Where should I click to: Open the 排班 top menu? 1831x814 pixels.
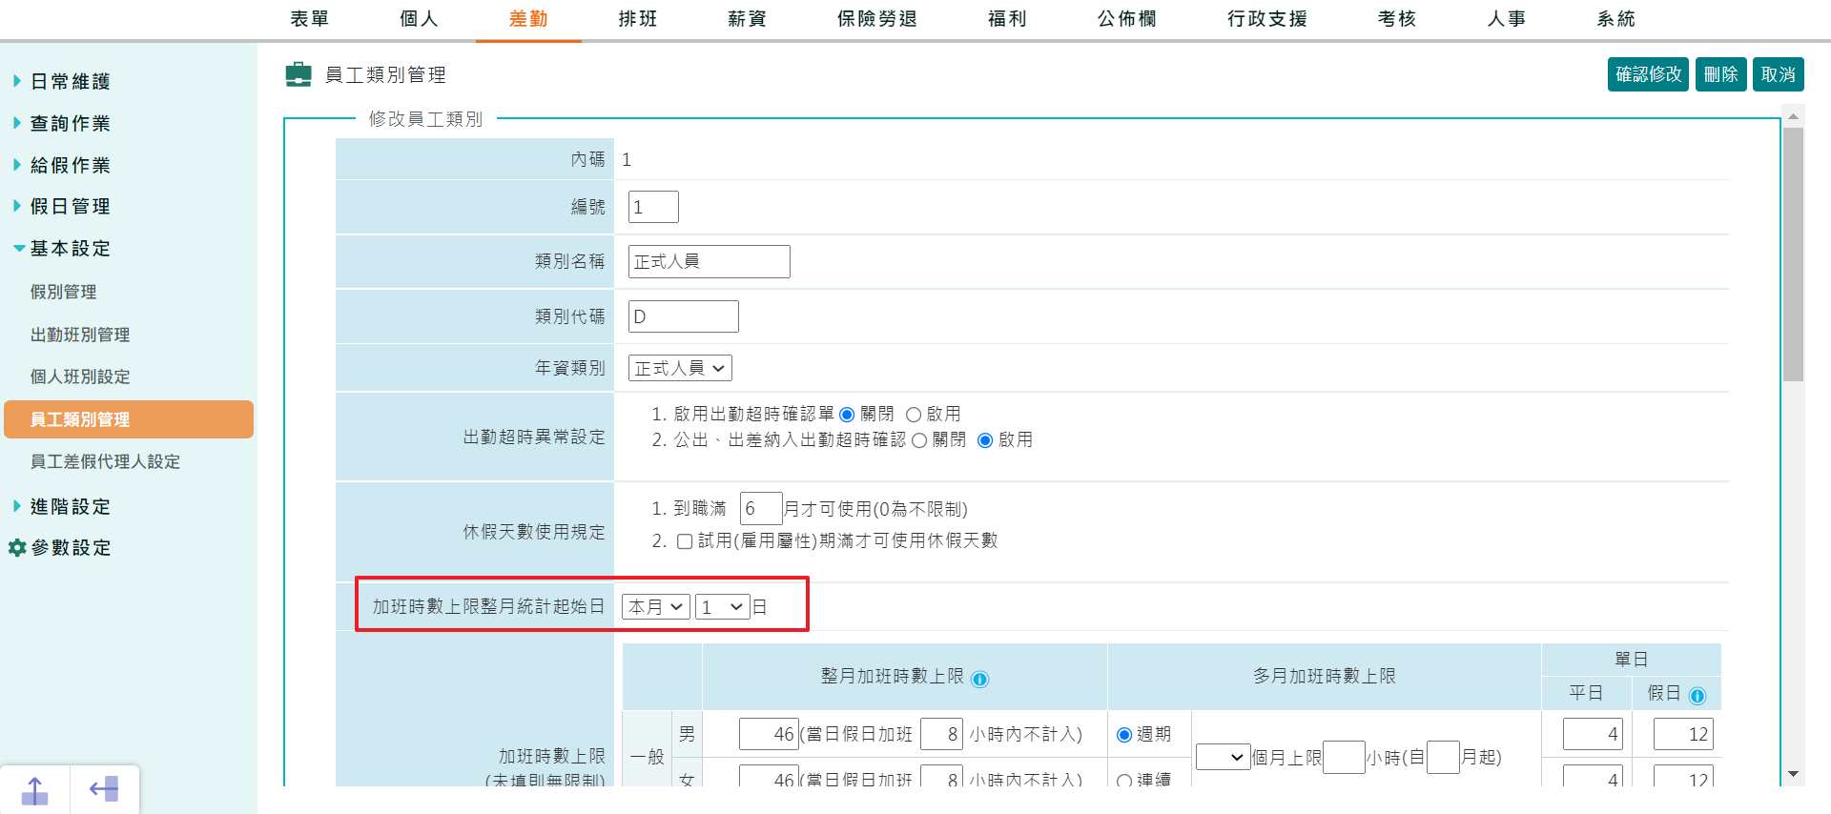click(x=638, y=19)
